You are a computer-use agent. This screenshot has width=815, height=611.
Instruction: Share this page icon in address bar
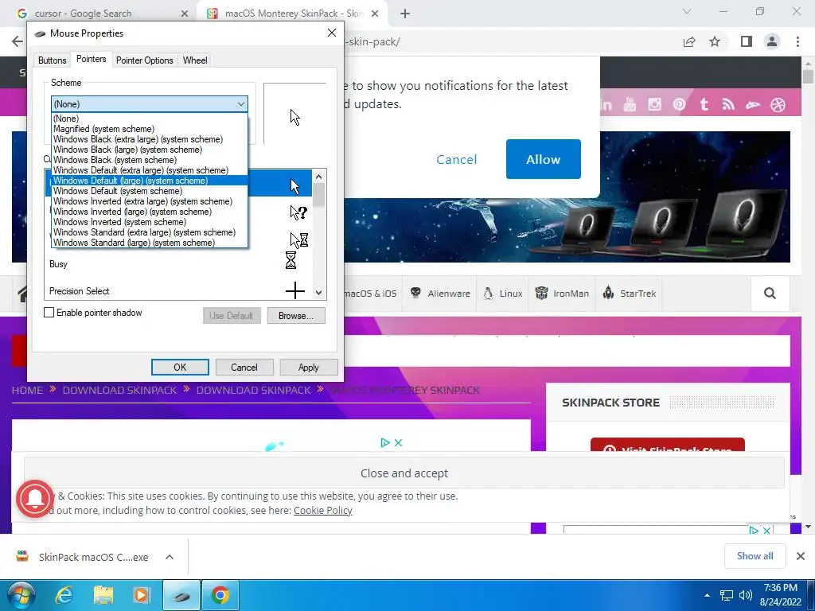[689, 41]
